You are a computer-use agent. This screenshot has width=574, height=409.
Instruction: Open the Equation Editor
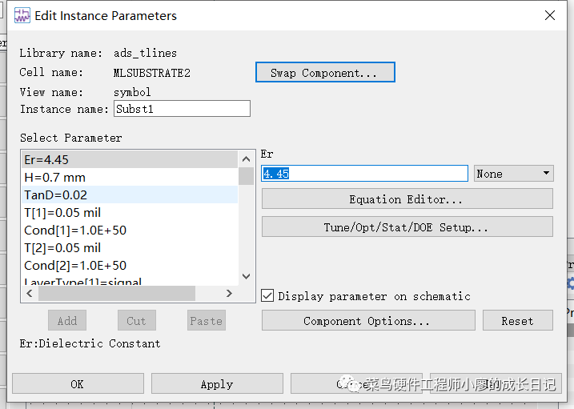(x=407, y=199)
